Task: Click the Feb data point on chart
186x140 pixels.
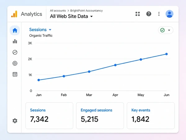Action: pos(64,76)
